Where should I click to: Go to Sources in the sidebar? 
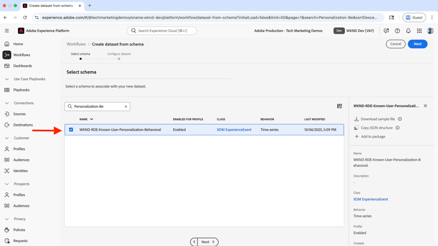pyautogui.click(x=19, y=114)
